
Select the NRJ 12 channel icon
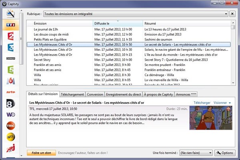(x=10, y=148)
